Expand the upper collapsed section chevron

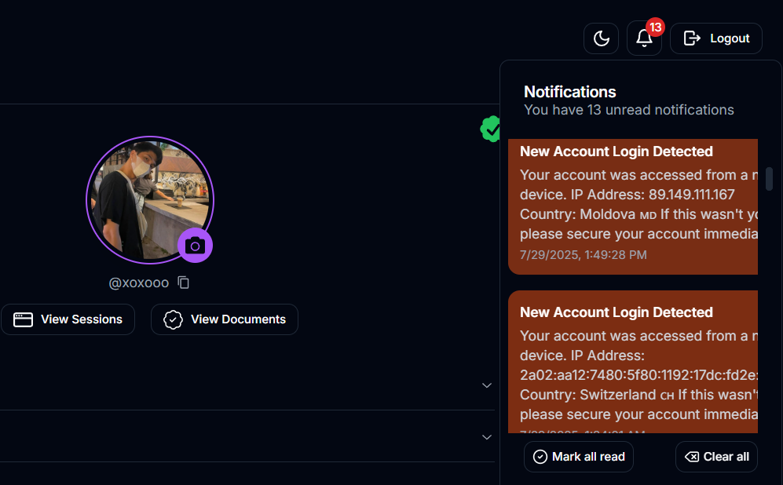[486, 385]
